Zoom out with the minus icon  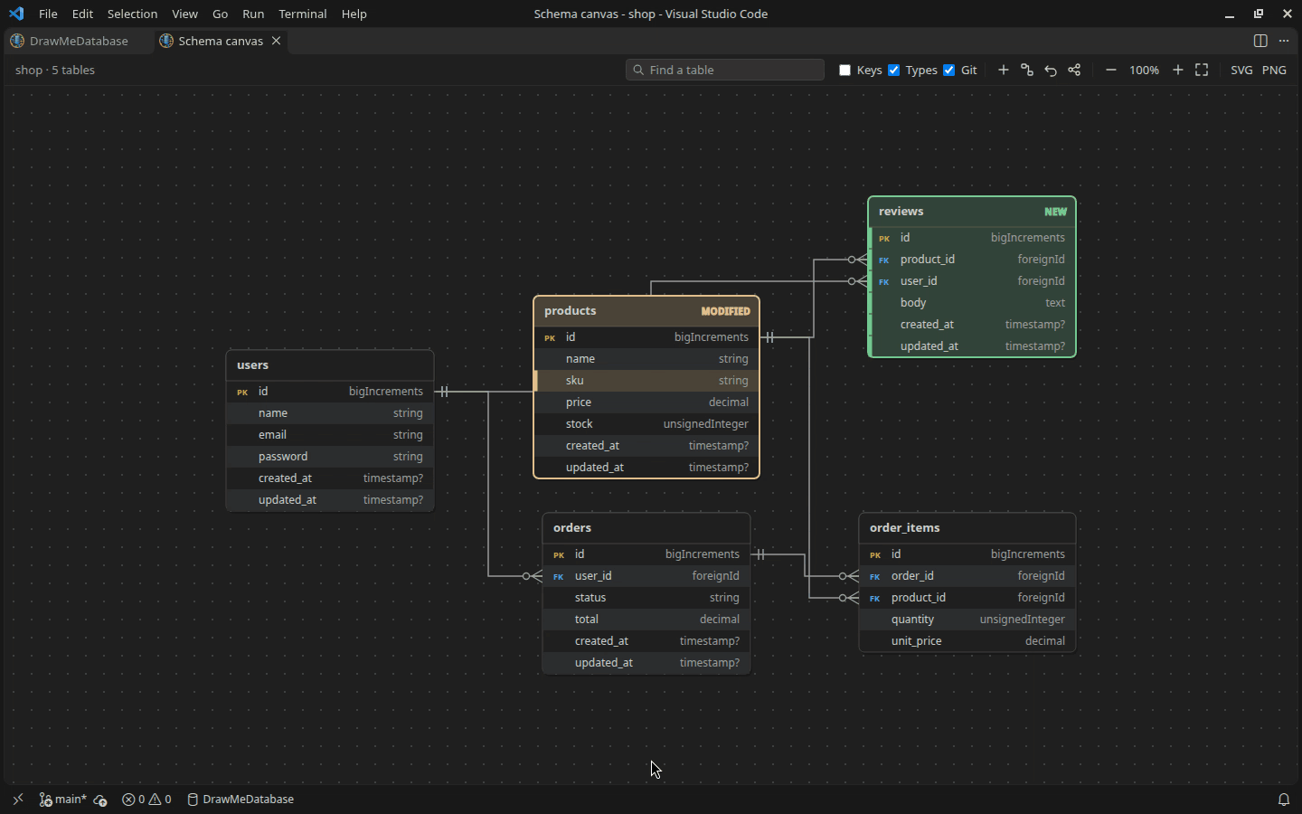pyautogui.click(x=1111, y=70)
